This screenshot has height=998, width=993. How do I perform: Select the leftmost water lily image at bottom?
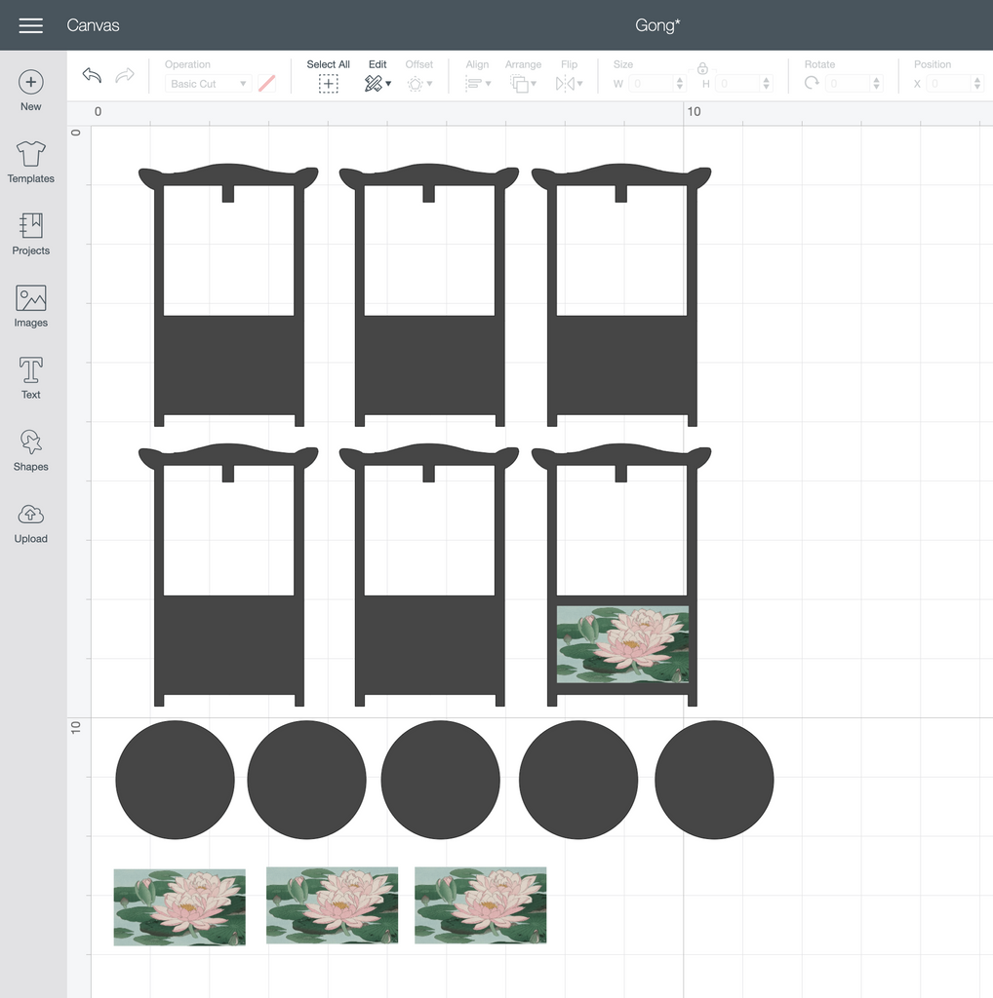click(179, 907)
